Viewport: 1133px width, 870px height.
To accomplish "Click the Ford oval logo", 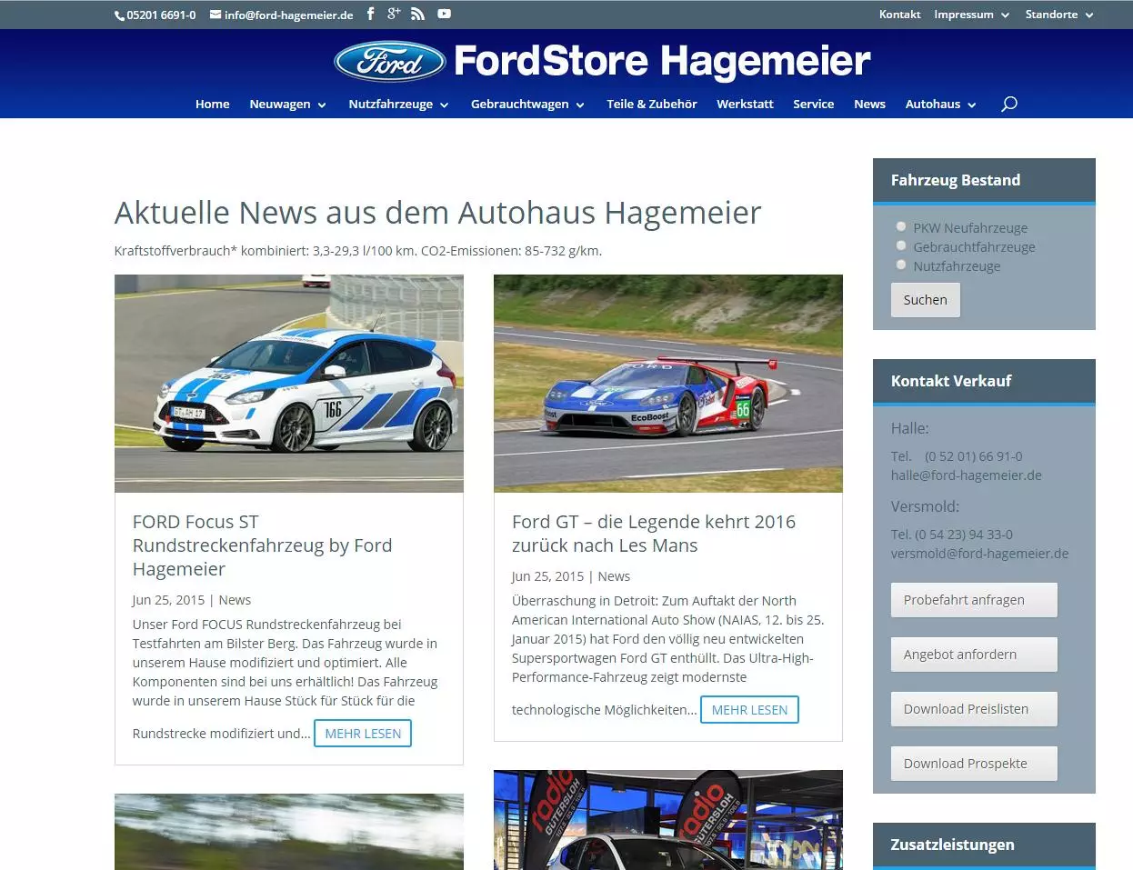I will coord(390,62).
